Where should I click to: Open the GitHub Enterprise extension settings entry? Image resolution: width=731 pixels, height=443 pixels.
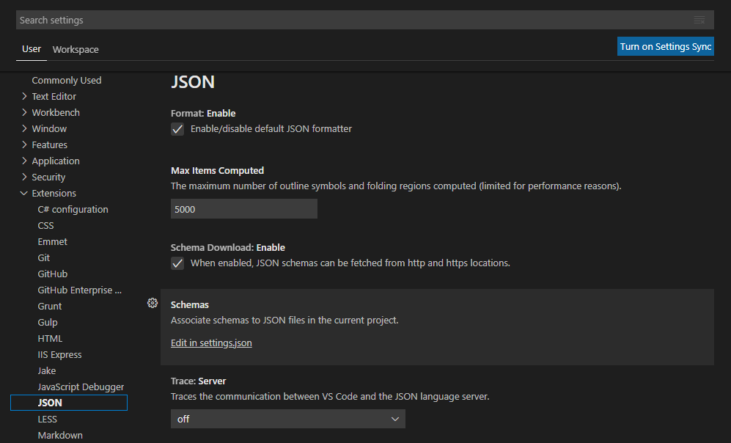pos(80,290)
